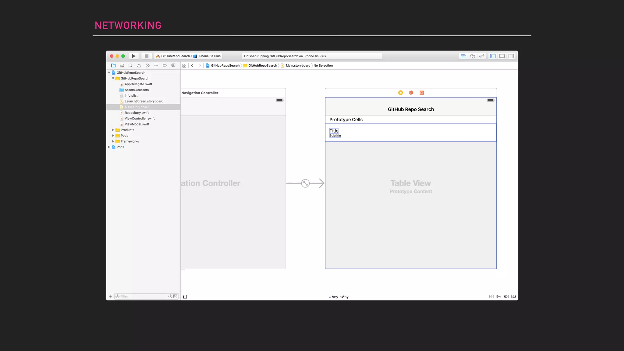Toggle the right utilities panel
The image size is (624, 351).
coord(511,56)
